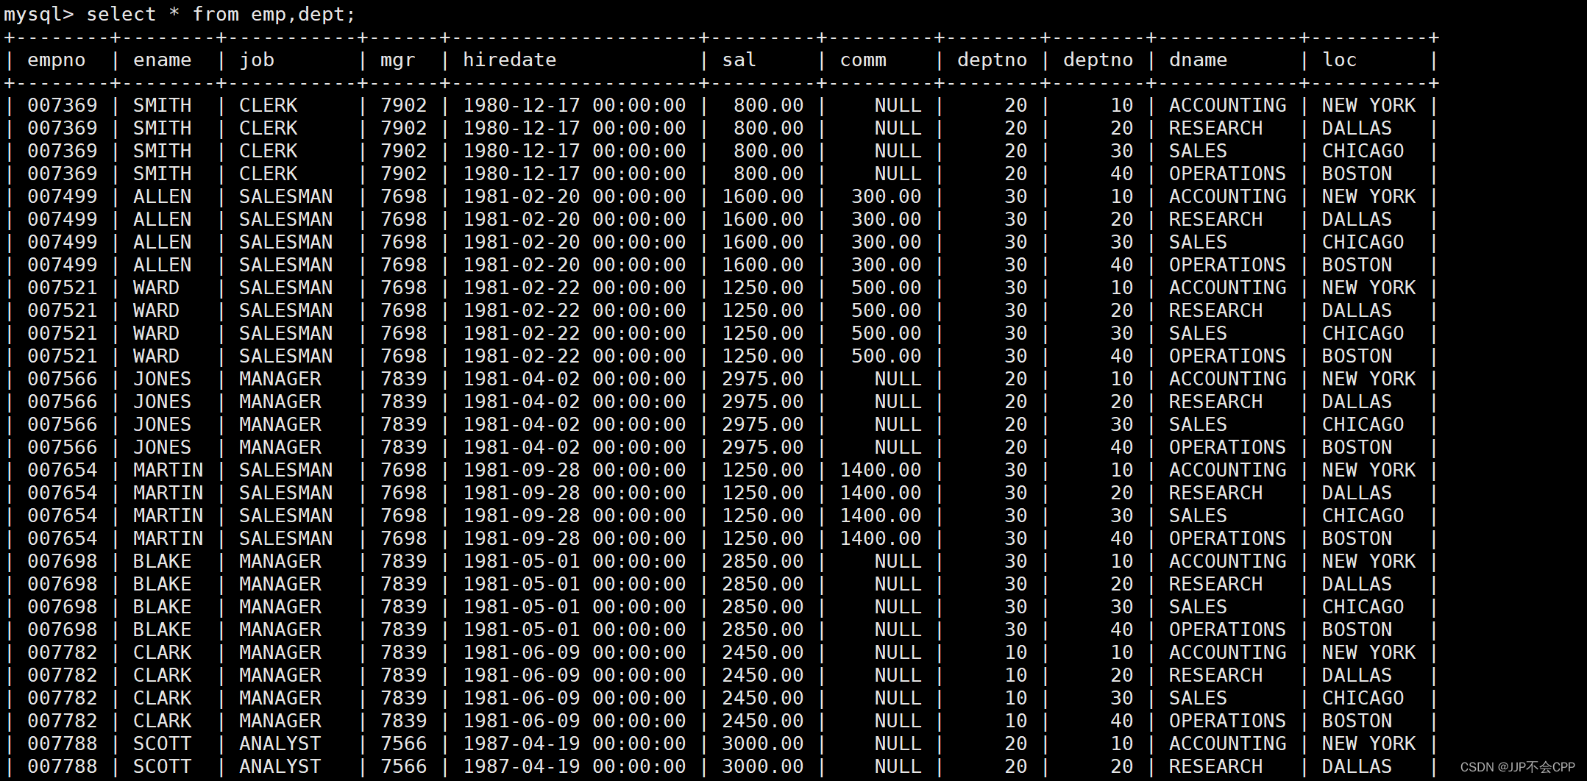1587x781 pixels.
Task: Select the "dname" column header
Action: click(1199, 60)
